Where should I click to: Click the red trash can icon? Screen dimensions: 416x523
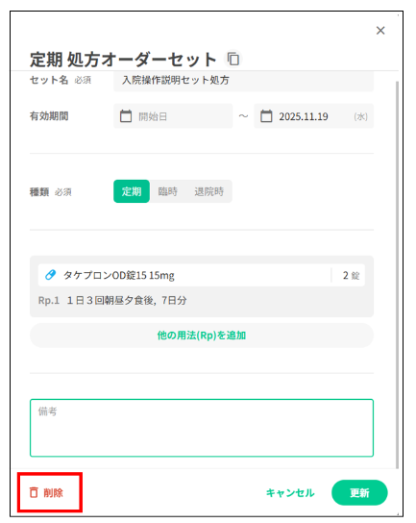click(x=34, y=492)
